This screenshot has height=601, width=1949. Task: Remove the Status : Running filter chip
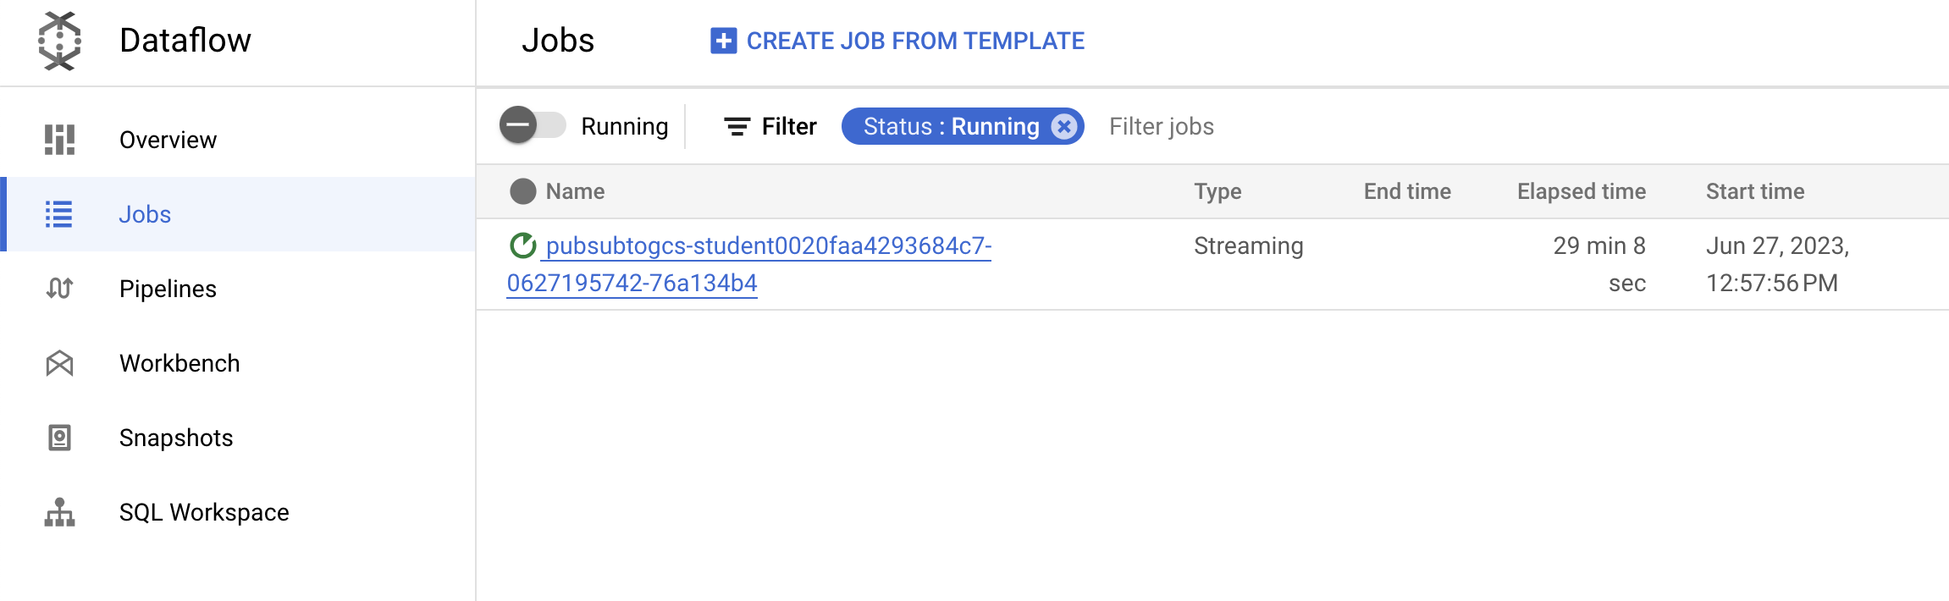(1064, 125)
